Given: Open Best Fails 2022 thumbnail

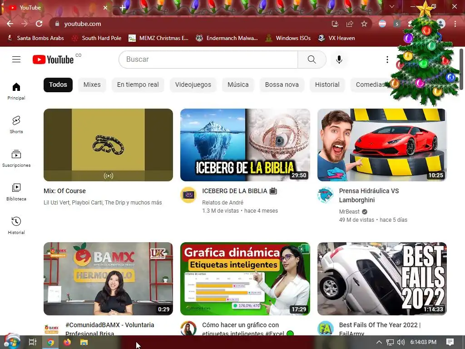Looking at the screenshot, I should pos(382,279).
